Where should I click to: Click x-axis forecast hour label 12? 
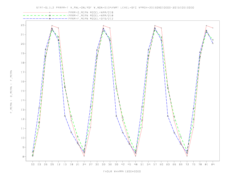(x=59, y=164)
